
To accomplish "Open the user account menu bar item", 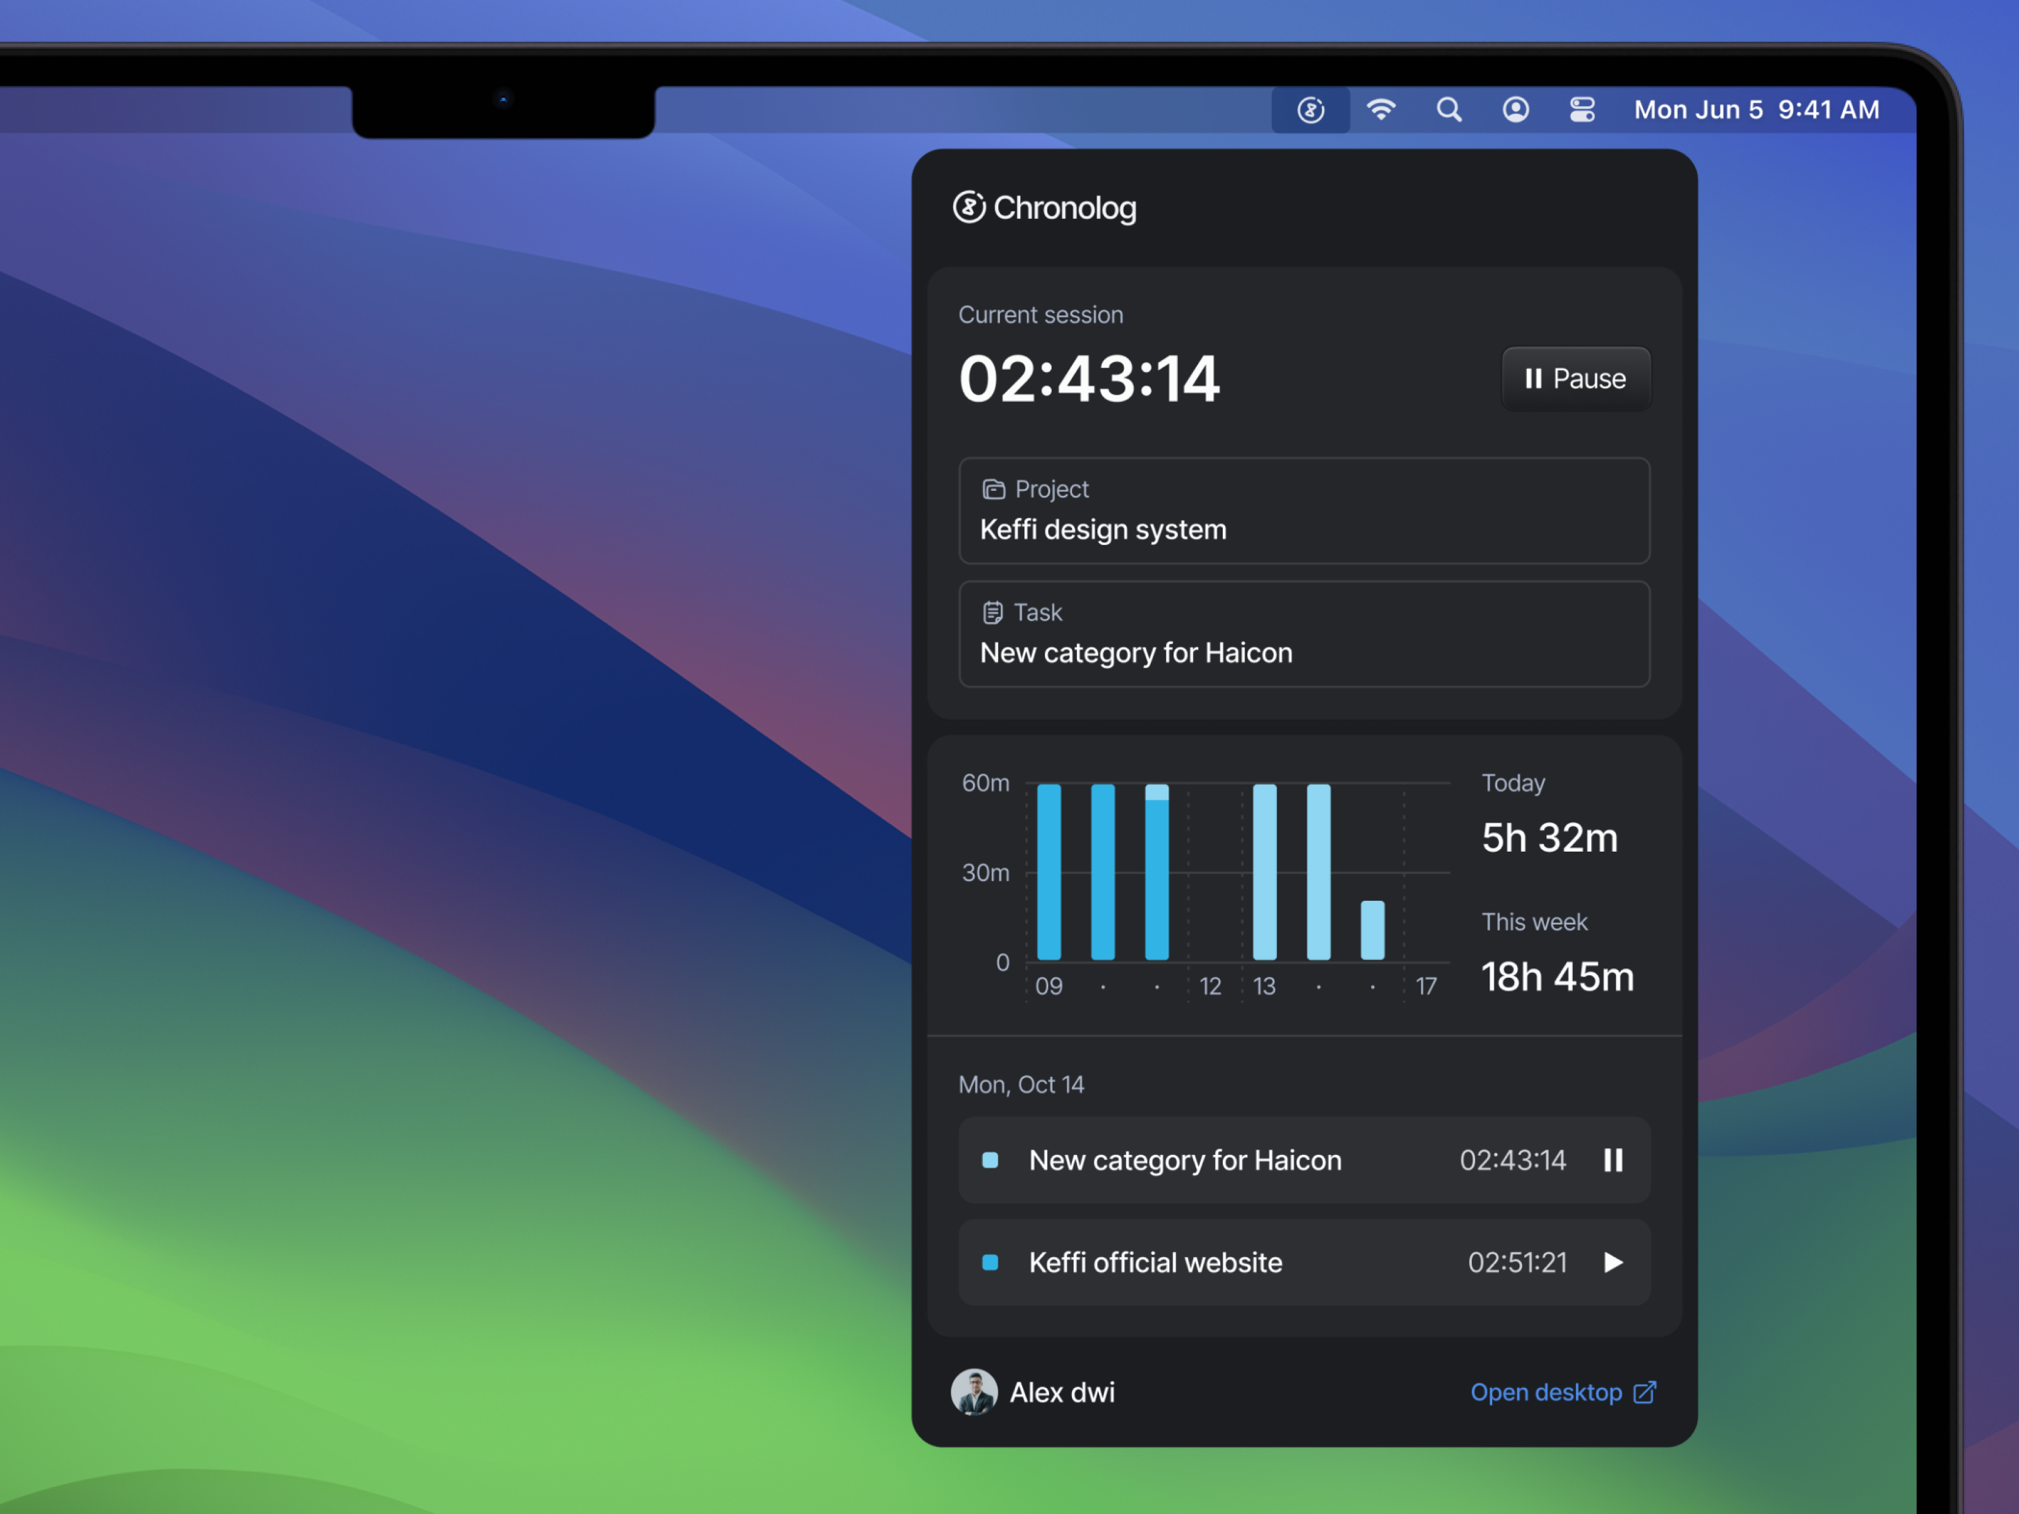I will (1515, 109).
